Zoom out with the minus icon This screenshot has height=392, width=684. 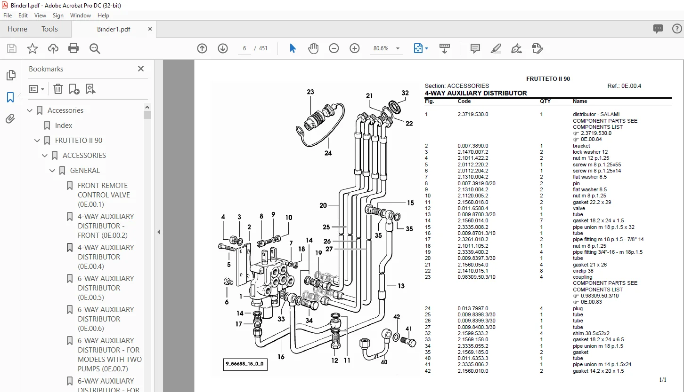pos(334,48)
